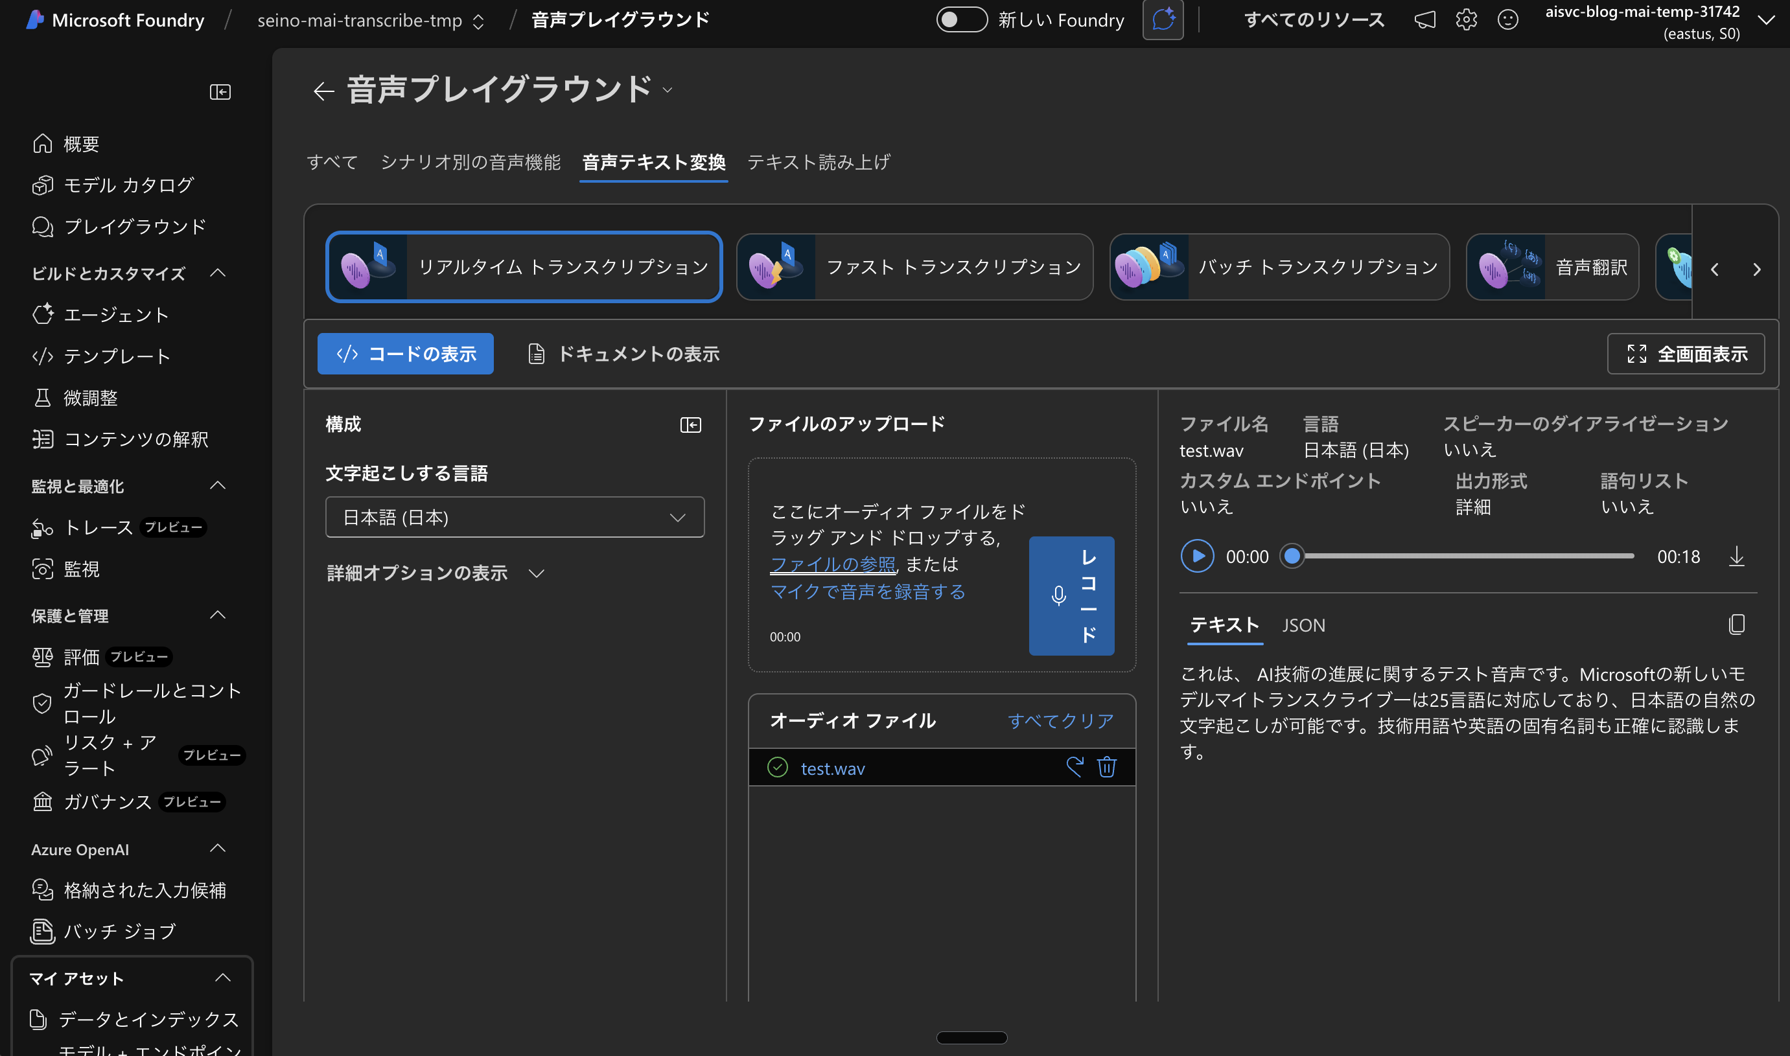Toggle the 新しい Foundry switch

[961, 20]
